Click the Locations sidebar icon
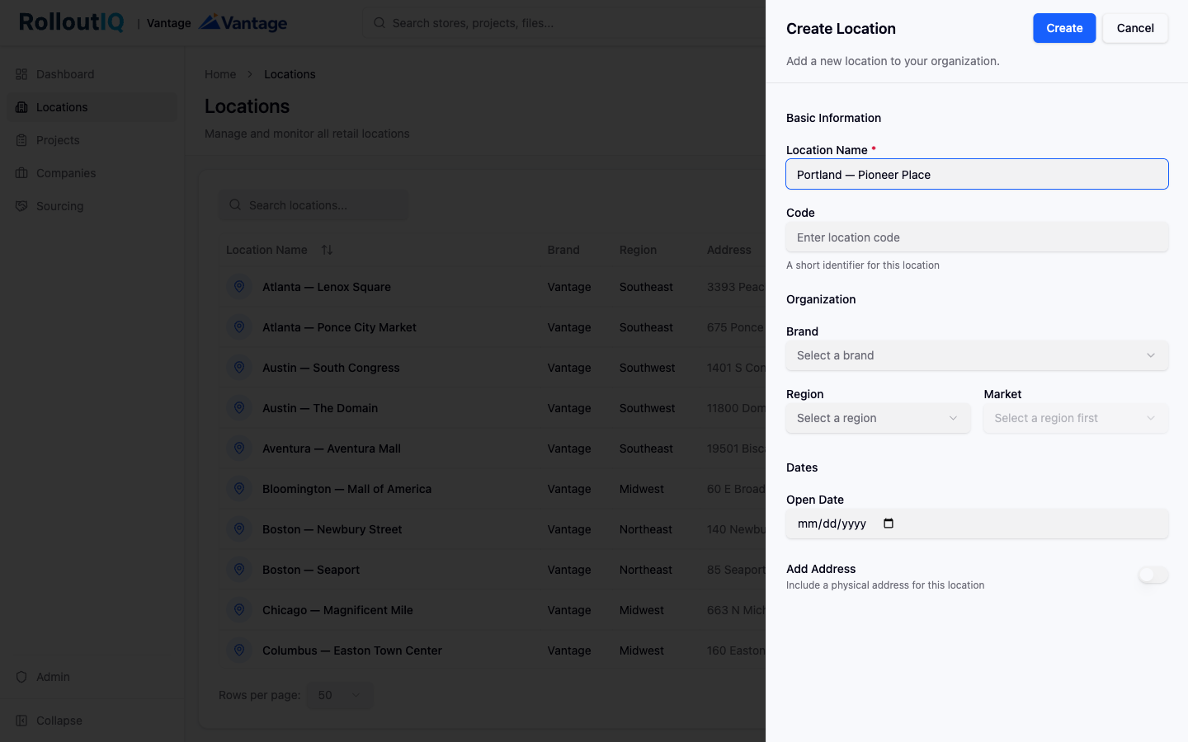 21,107
